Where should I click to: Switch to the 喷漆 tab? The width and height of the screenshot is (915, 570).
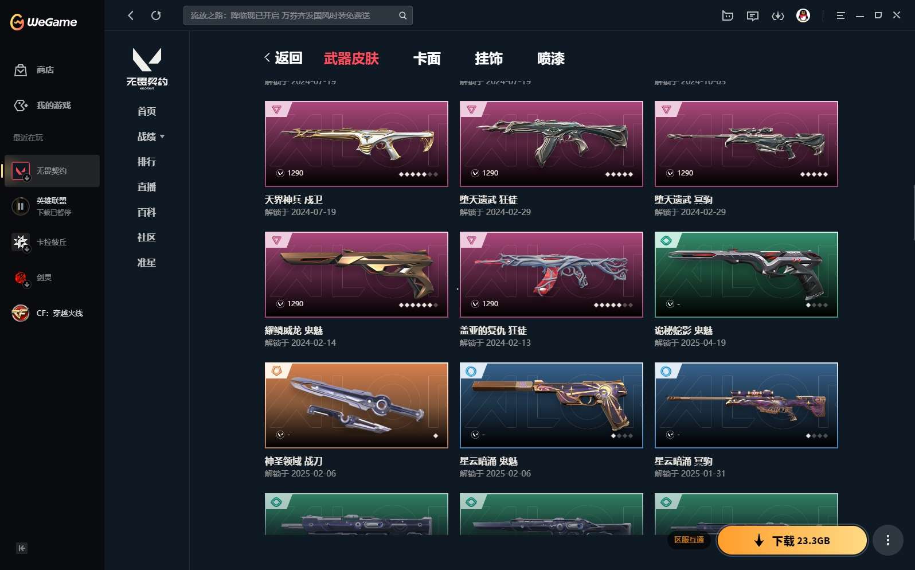pyautogui.click(x=551, y=58)
